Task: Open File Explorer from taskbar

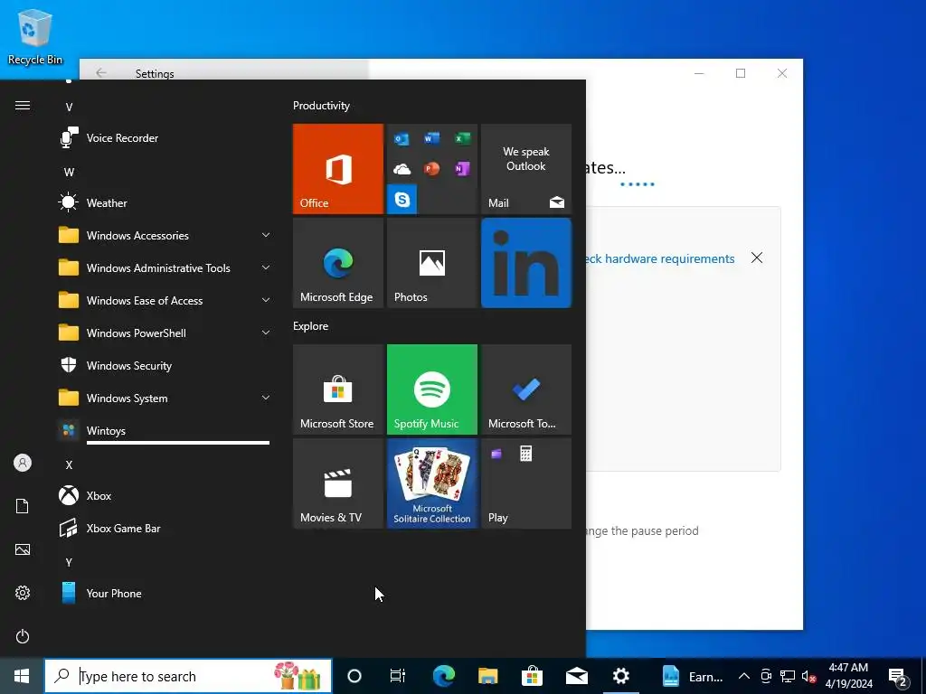Action: 487,676
